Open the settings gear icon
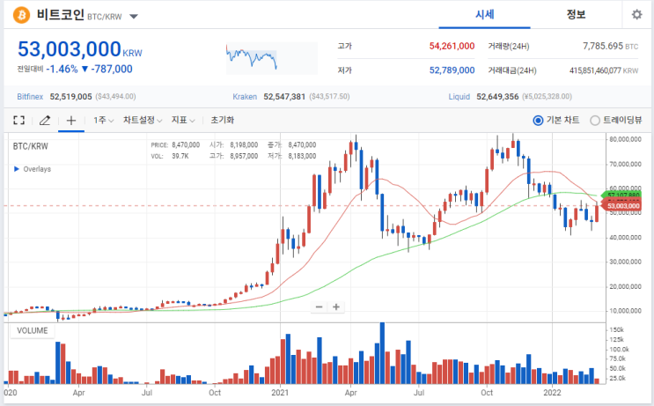The height and width of the screenshot is (406, 654). click(636, 15)
